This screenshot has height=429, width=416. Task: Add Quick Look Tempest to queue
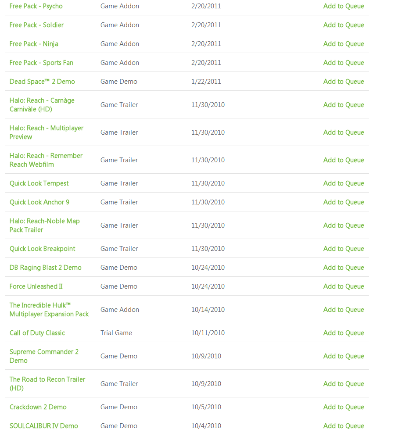tap(344, 183)
